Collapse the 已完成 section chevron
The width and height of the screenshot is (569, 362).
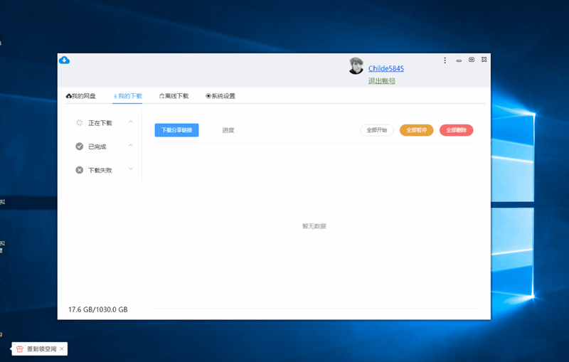point(131,146)
